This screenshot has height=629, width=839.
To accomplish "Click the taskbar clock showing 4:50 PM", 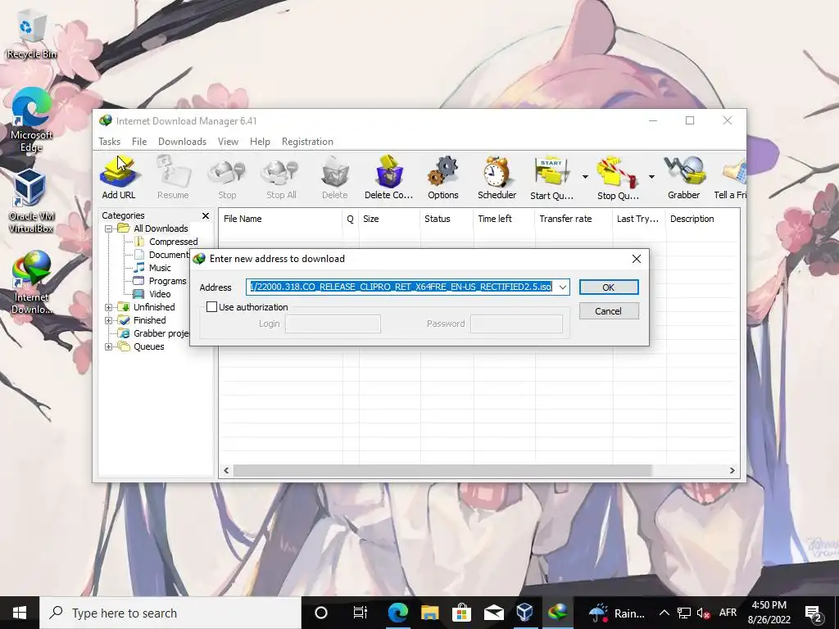I will tap(769, 613).
